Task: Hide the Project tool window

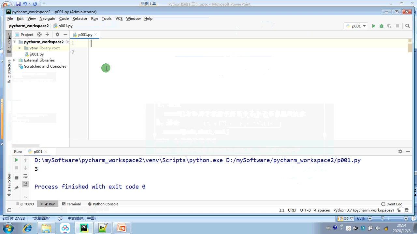Action: click(x=65, y=34)
